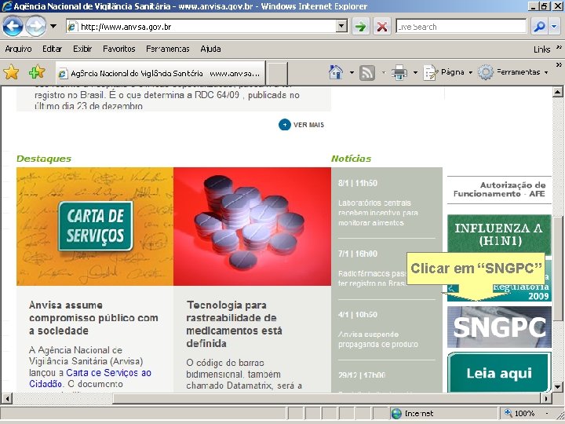Click the Carta de Serviços ao Cidadão link
Image resolution: width=565 pixels, height=424 pixels.
[x=90, y=378]
